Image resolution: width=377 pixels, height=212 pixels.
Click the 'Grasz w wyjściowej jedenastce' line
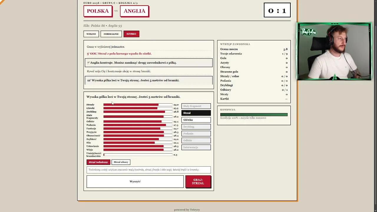click(106, 47)
